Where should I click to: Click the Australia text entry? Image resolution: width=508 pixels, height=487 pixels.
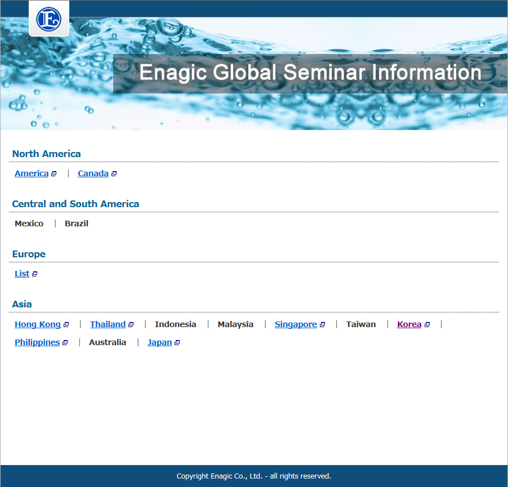click(108, 342)
